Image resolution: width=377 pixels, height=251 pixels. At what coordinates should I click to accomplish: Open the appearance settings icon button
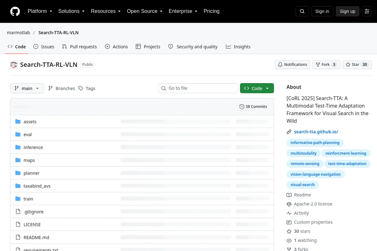click(367, 11)
